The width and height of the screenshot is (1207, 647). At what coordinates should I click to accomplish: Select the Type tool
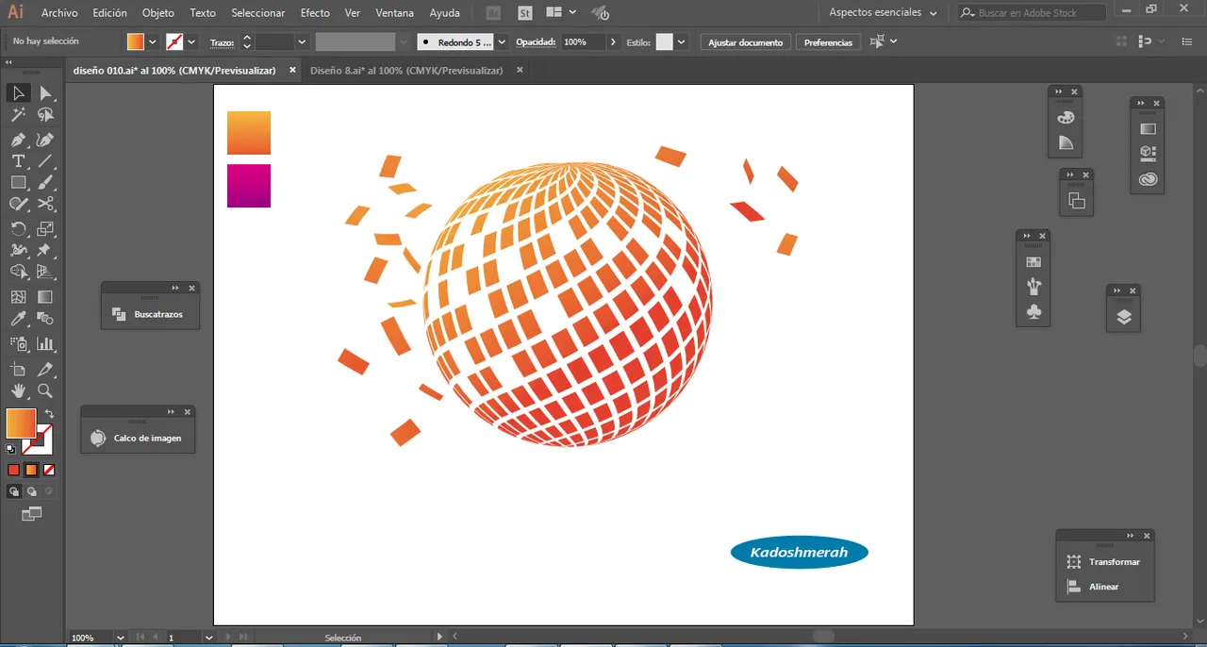coord(18,161)
